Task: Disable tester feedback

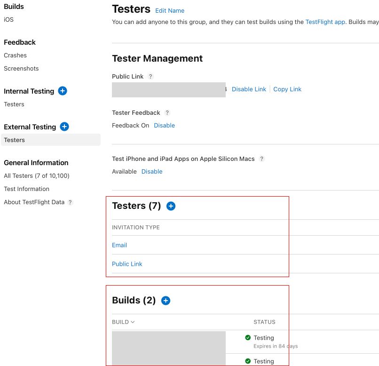Action: 164,126
